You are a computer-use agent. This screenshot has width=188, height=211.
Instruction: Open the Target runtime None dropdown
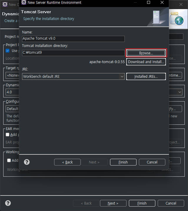[12, 75]
